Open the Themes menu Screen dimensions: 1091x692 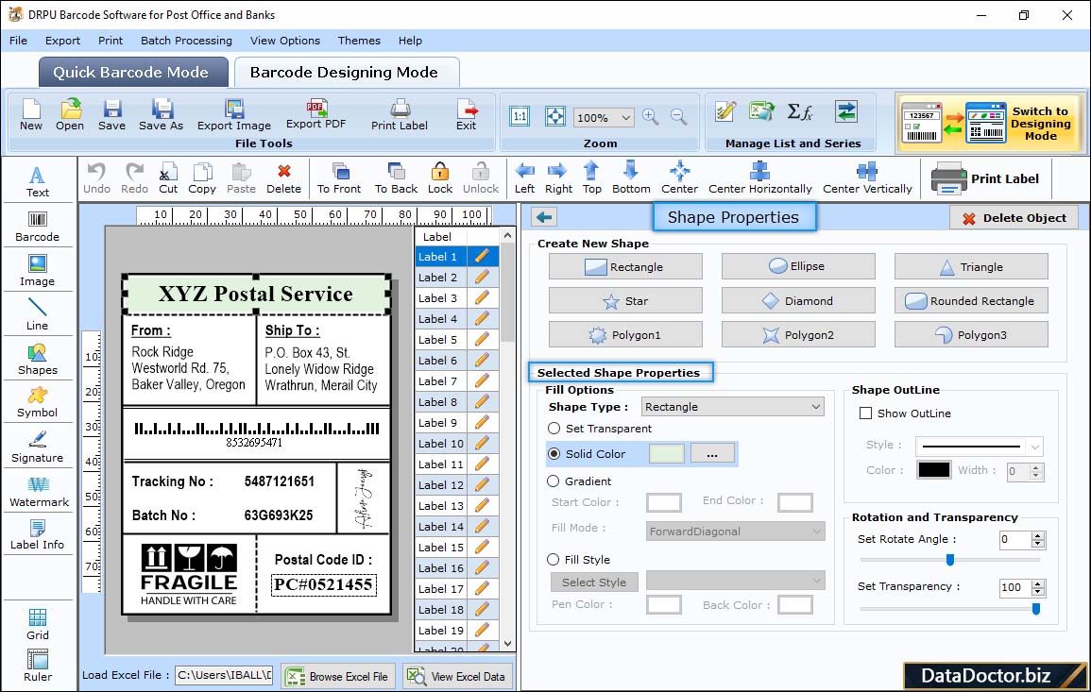click(x=359, y=41)
